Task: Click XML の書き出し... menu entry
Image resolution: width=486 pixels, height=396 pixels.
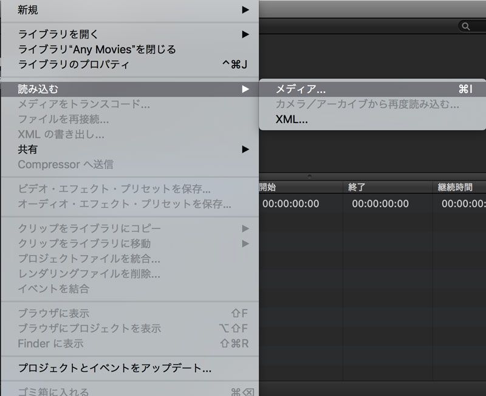Action: tap(61, 134)
